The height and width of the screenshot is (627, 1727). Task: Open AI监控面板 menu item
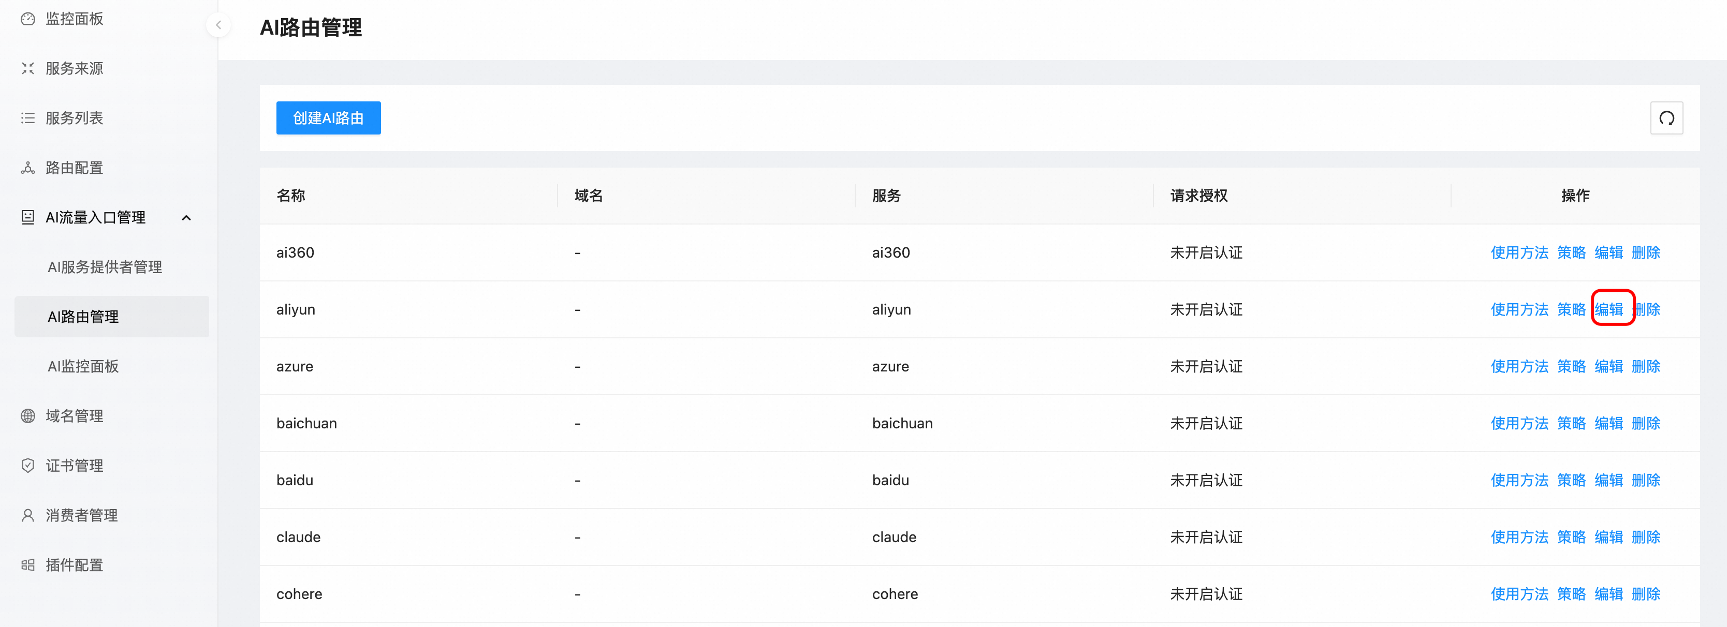tap(83, 366)
